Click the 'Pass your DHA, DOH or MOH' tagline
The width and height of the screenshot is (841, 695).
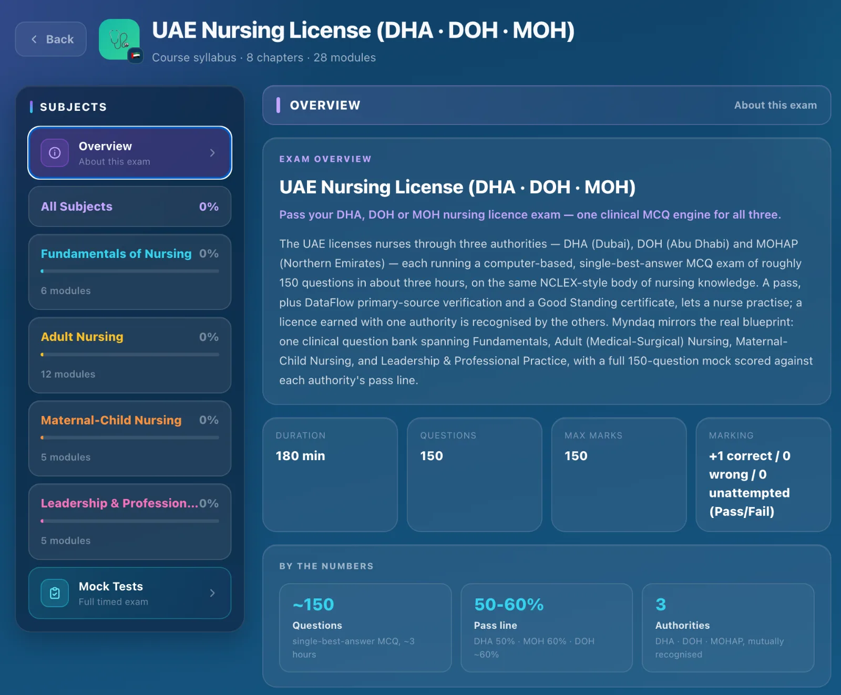tap(530, 214)
